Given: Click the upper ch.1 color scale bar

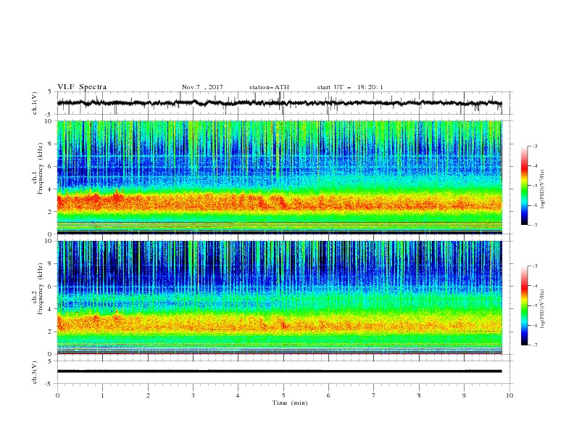Looking at the screenshot, I should pos(524,186).
